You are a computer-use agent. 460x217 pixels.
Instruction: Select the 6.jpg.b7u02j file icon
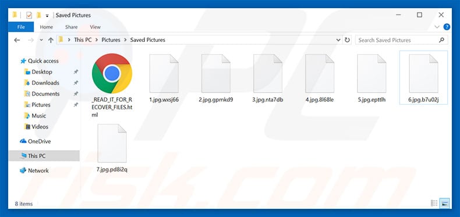click(x=424, y=73)
